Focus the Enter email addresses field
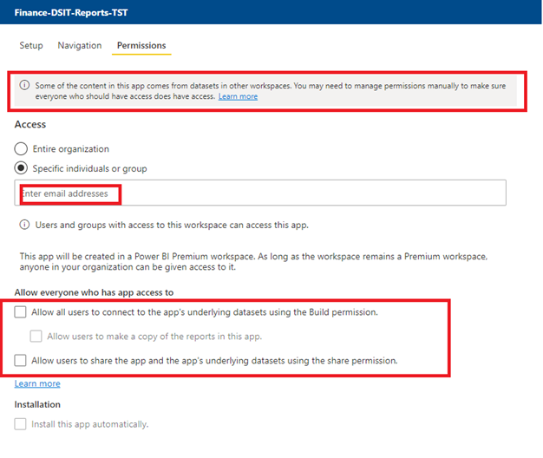The height and width of the screenshot is (458, 543). tap(260, 193)
